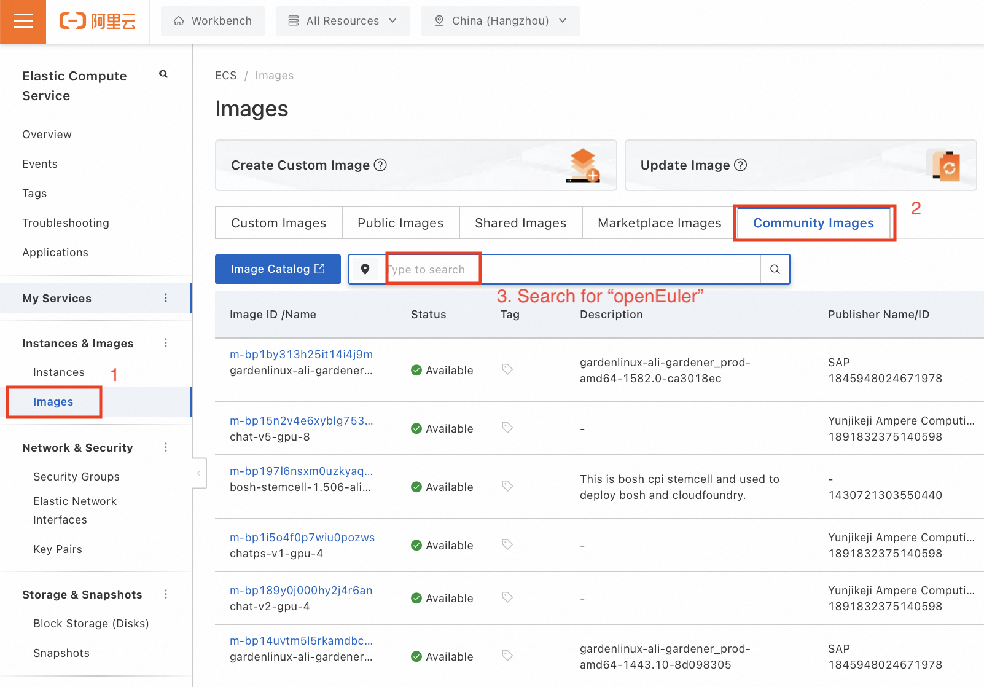This screenshot has width=984, height=687.
Task: Click tag icon for bosh-stemcell image row
Action: [507, 486]
